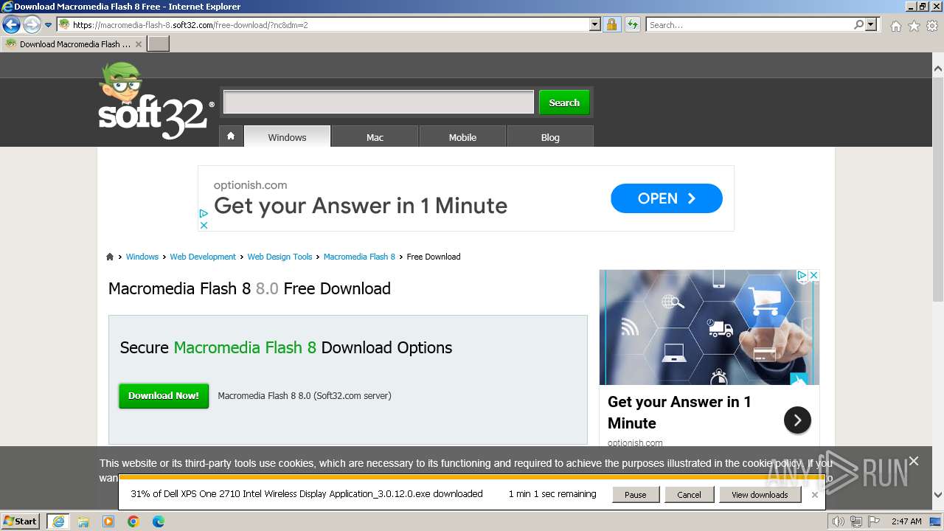
Task: Expand the search provider dropdown arrow
Action: [872, 24]
